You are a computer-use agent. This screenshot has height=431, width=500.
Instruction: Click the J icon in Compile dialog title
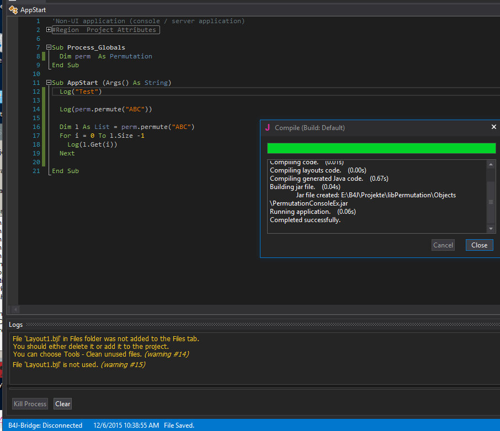268,127
